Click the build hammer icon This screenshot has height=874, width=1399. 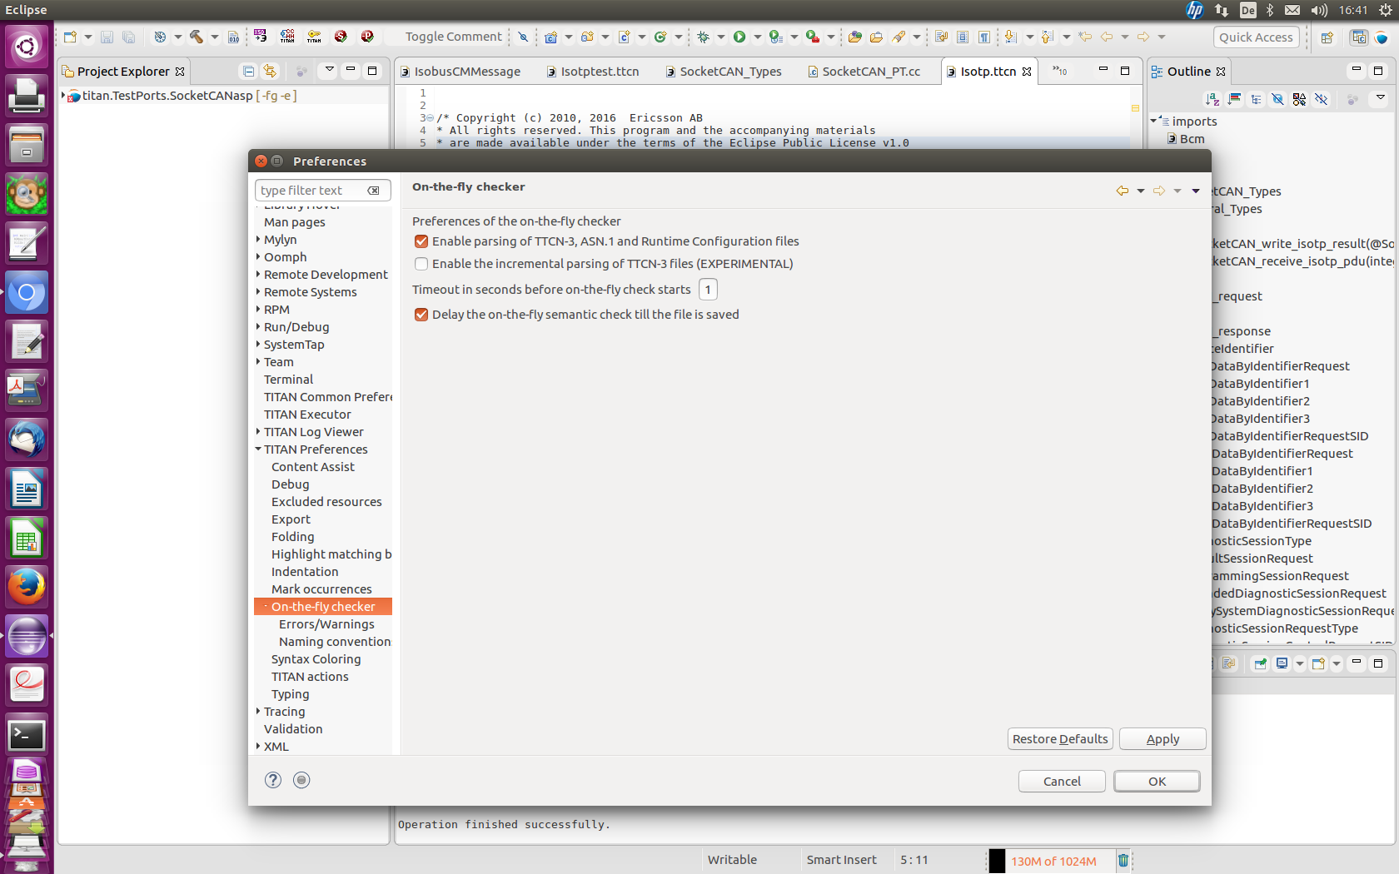click(197, 37)
